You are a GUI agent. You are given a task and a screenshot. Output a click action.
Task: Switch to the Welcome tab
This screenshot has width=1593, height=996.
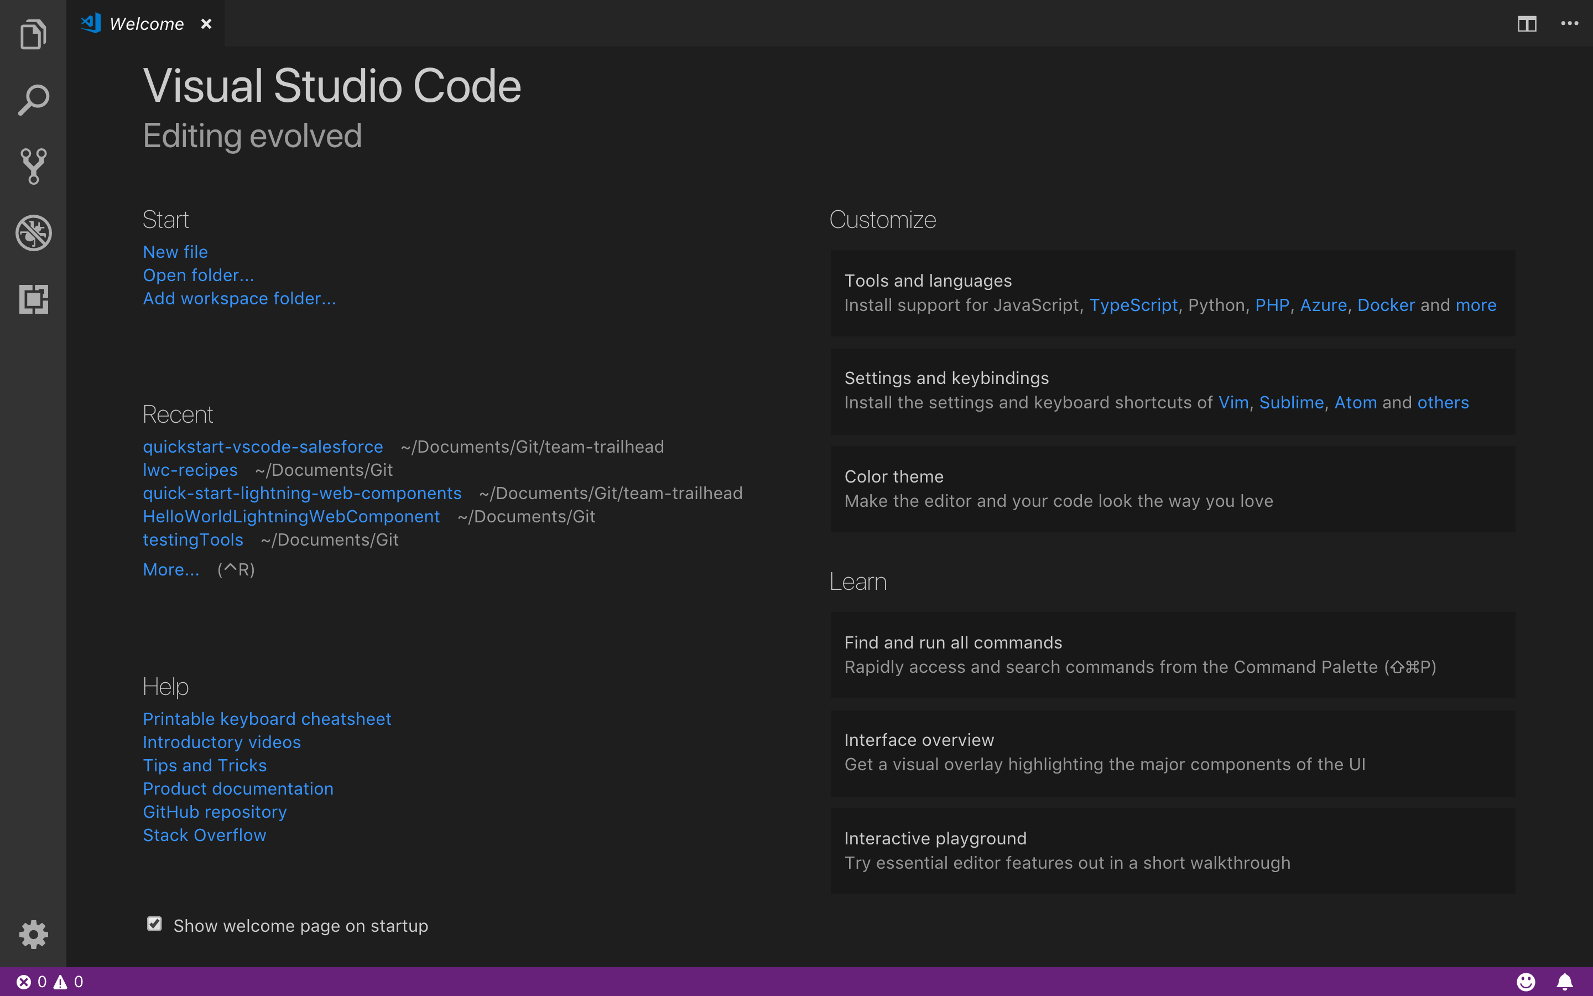pos(145,23)
